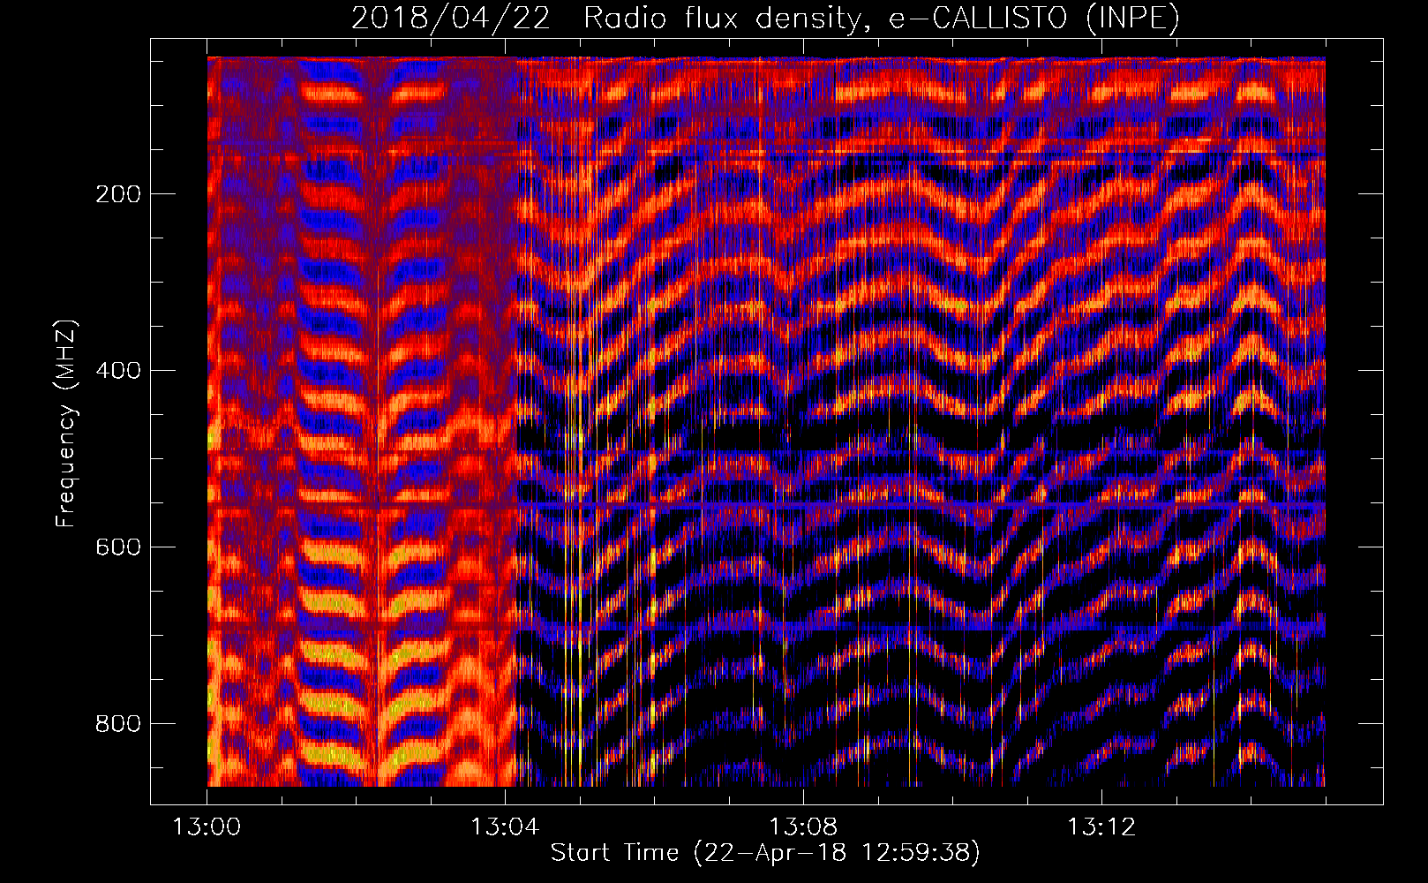Click the 13:04 time tick label
The width and height of the screenshot is (1428, 883).
[x=505, y=827]
